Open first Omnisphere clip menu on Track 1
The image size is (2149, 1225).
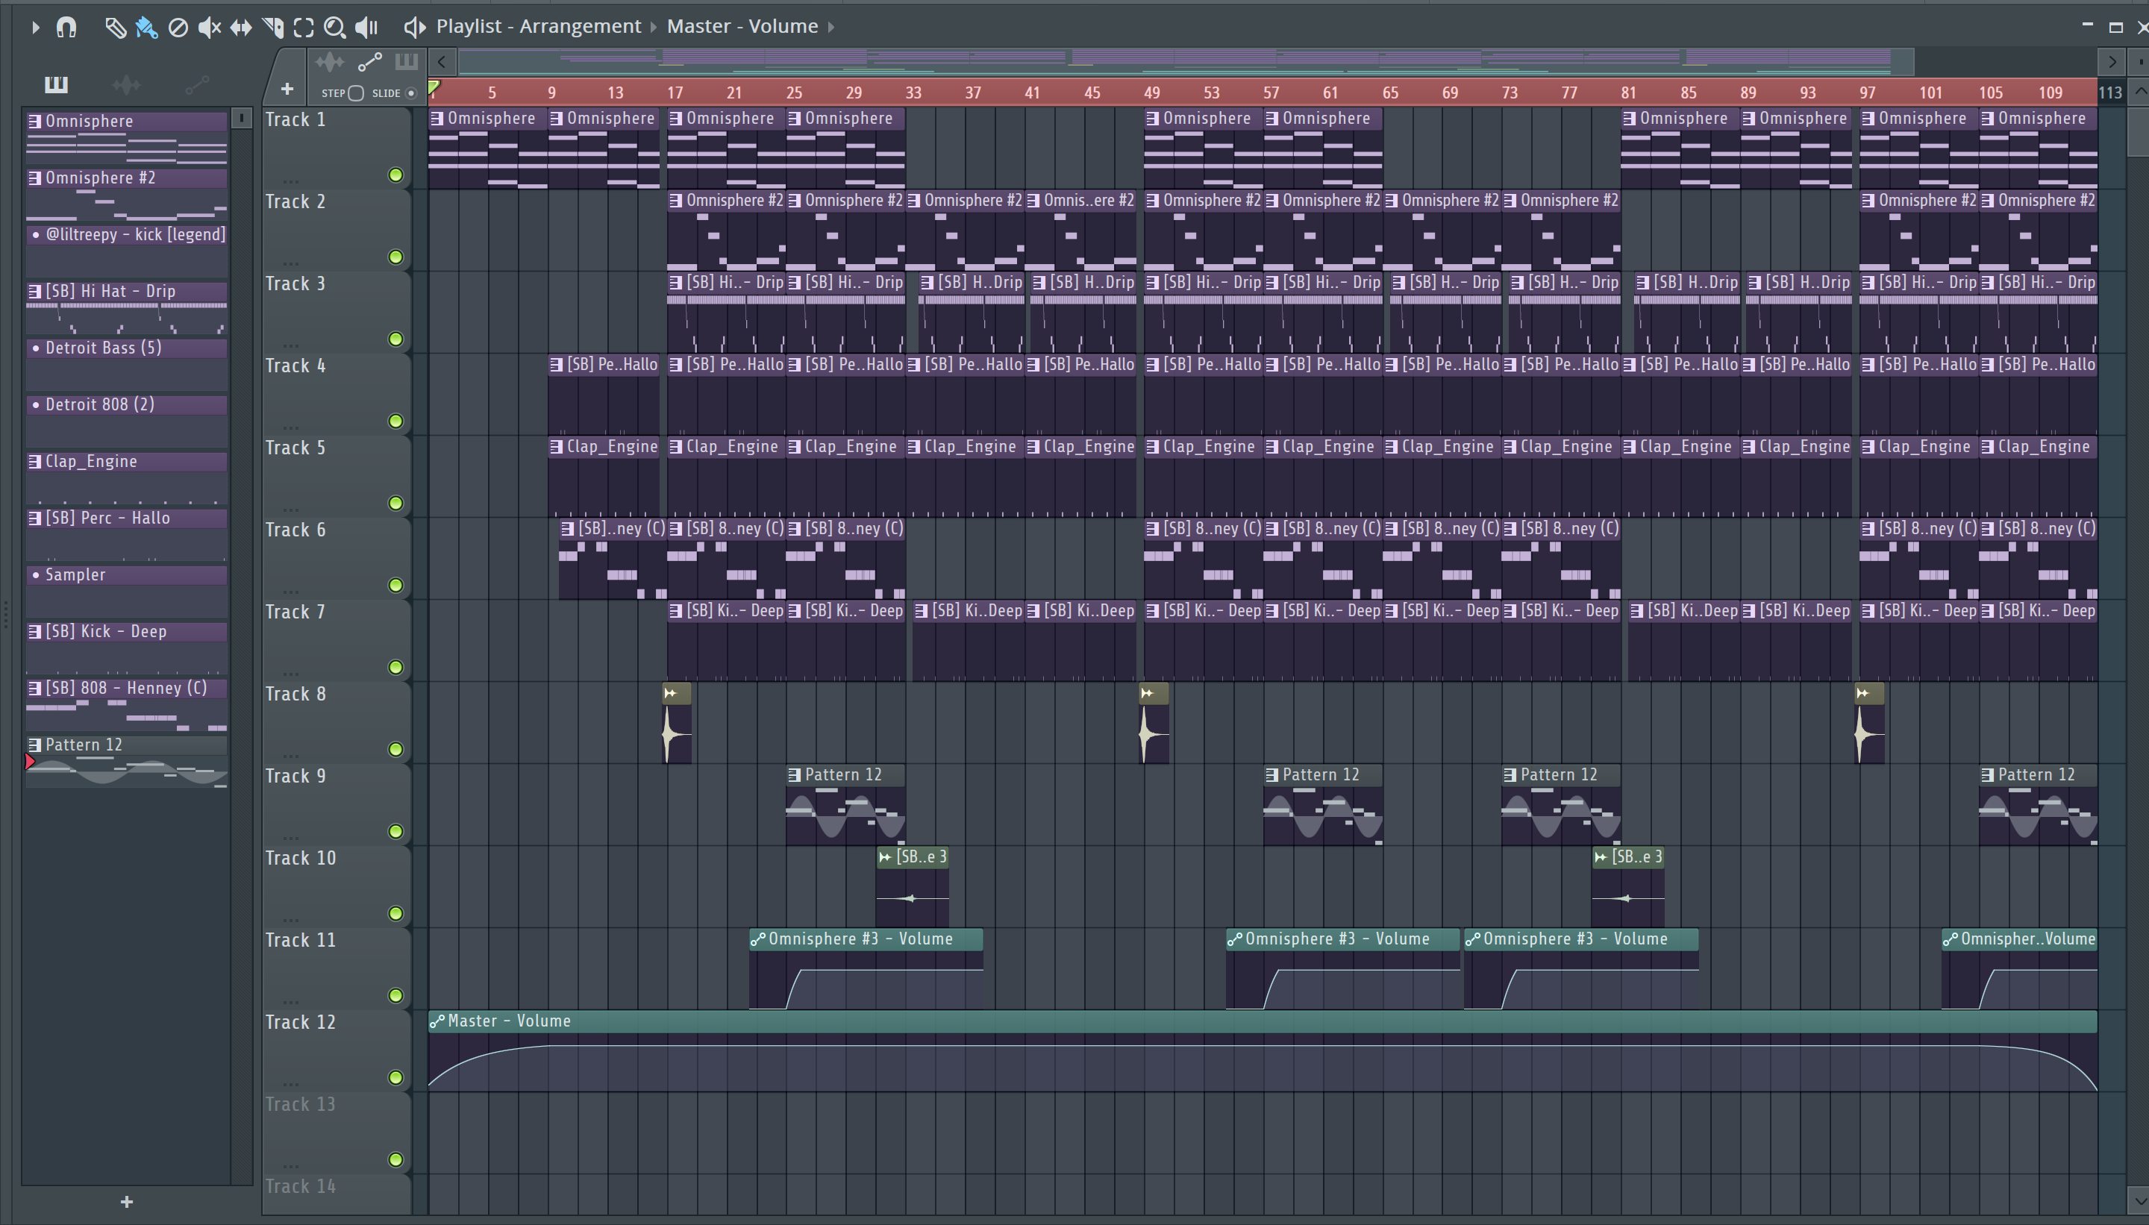coord(437,119)
